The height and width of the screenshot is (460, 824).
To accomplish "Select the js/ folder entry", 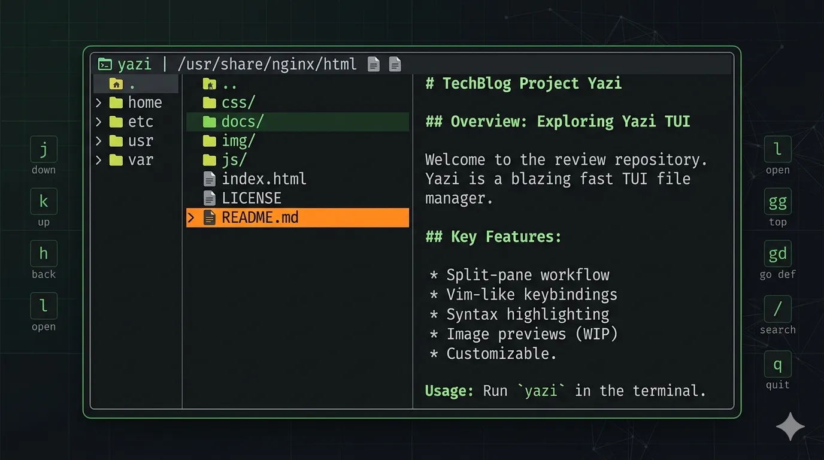I will pyautogui.click(x=234, y=160).
